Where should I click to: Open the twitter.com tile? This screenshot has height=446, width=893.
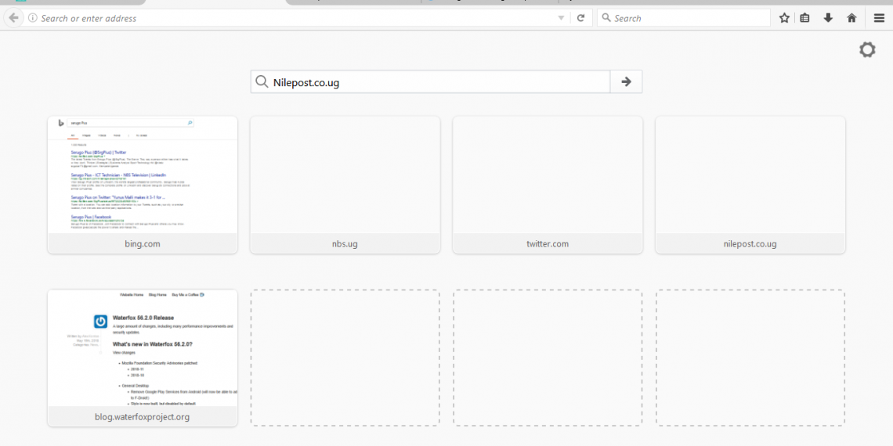tap(548, 185)
